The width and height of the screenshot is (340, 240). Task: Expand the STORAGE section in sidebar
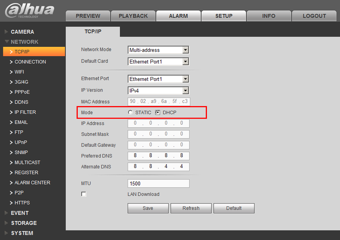click(x=24, y=223)
